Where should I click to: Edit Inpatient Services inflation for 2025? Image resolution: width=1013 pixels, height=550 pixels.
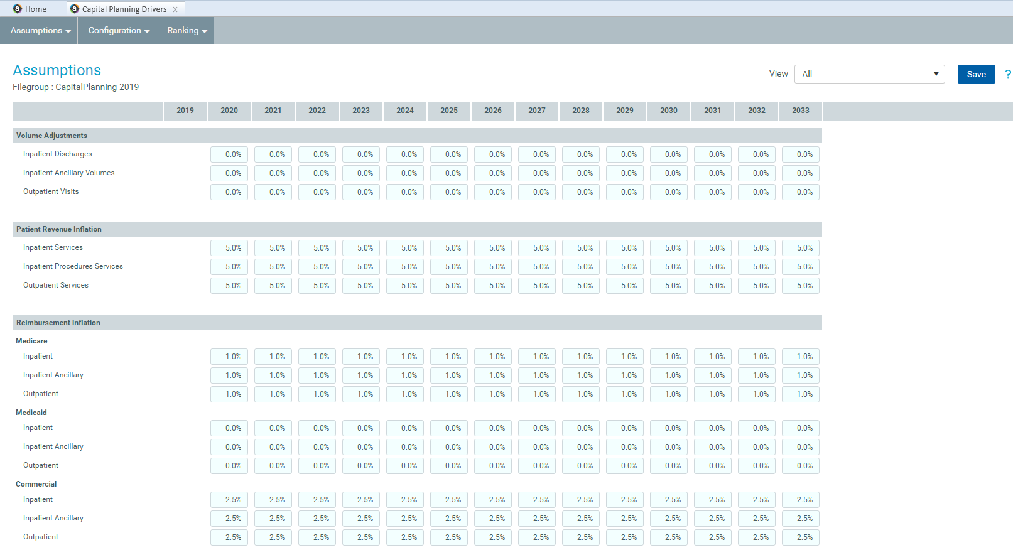click(449, 248)
